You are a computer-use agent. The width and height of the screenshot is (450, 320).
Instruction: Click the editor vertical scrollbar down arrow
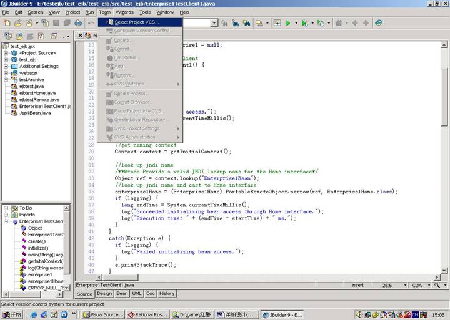click(444, 271)
